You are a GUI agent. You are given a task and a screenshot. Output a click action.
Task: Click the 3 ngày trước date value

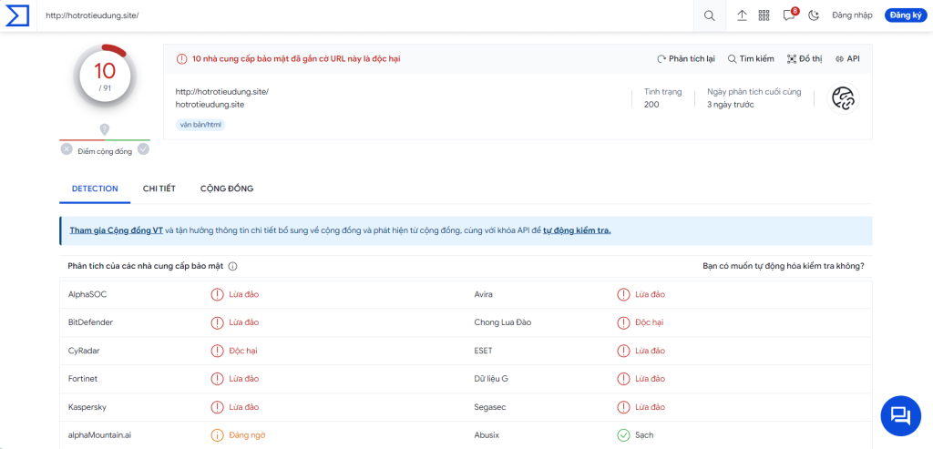pyautogui.click(x=731, y=105)
